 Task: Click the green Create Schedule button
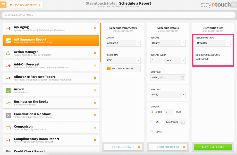(213, 147)
